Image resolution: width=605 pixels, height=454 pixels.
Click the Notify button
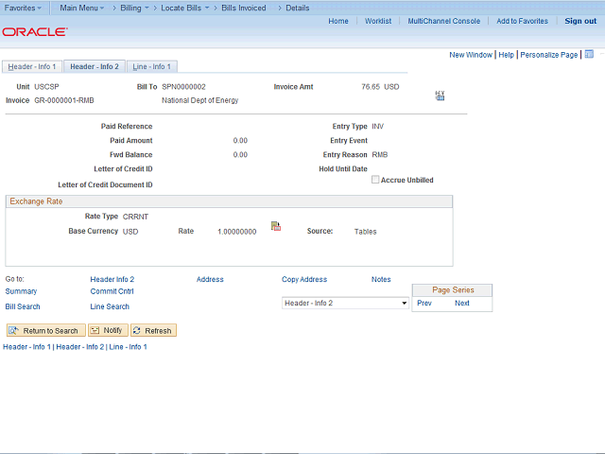click(108, 330)
